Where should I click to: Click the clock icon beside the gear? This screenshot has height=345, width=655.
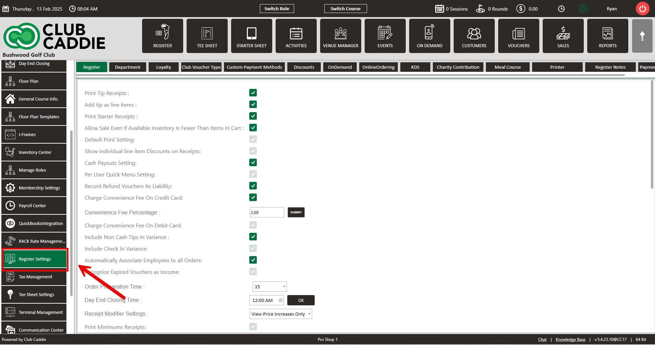(x=561, y=9)
